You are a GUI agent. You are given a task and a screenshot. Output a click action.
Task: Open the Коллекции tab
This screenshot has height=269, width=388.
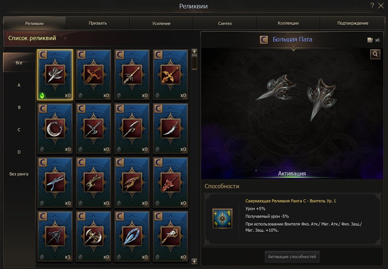pyautogui.click(x=288, y=23)
